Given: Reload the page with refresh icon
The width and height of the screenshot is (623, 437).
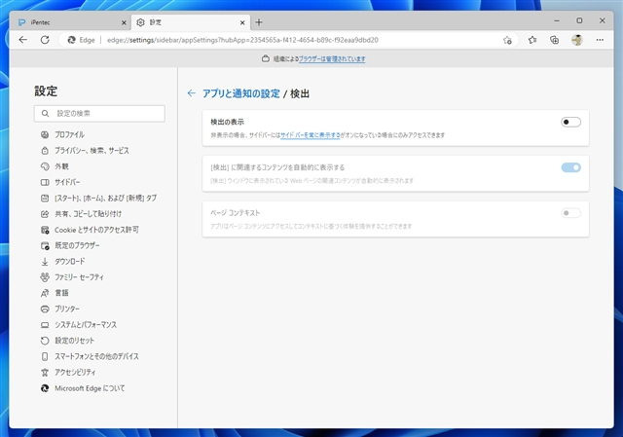Looking at the screenshot, I should tap(45, 40).
